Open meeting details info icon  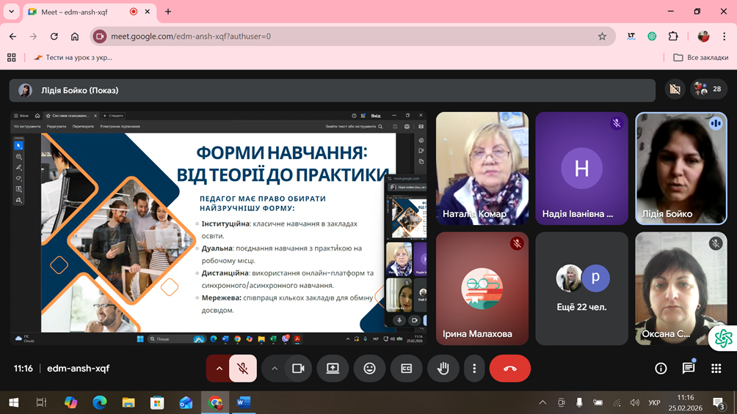coord(661,369)
